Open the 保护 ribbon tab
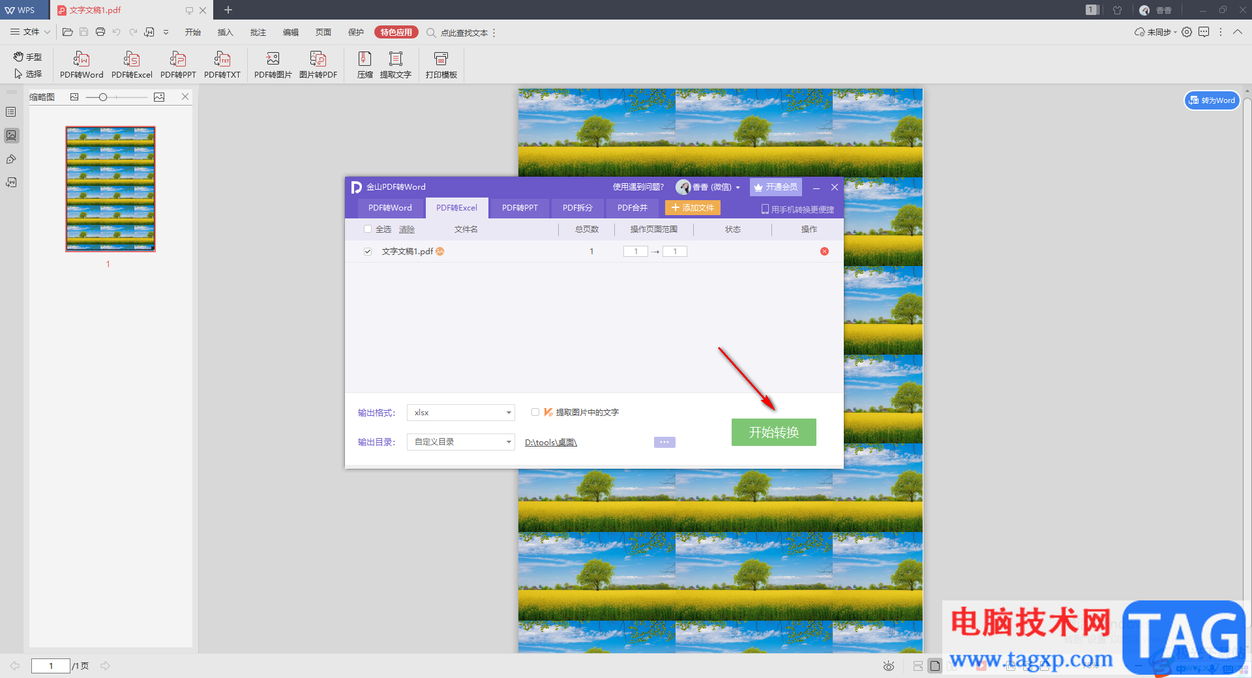The image size is (1252, 678). (x=356, y=32)
